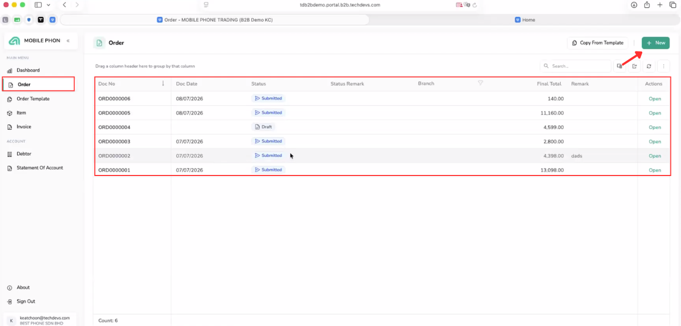Click the green pinned tab icon
Image resolution: width=681 pixels, height=326 pixels.
[x=17, y=20]
